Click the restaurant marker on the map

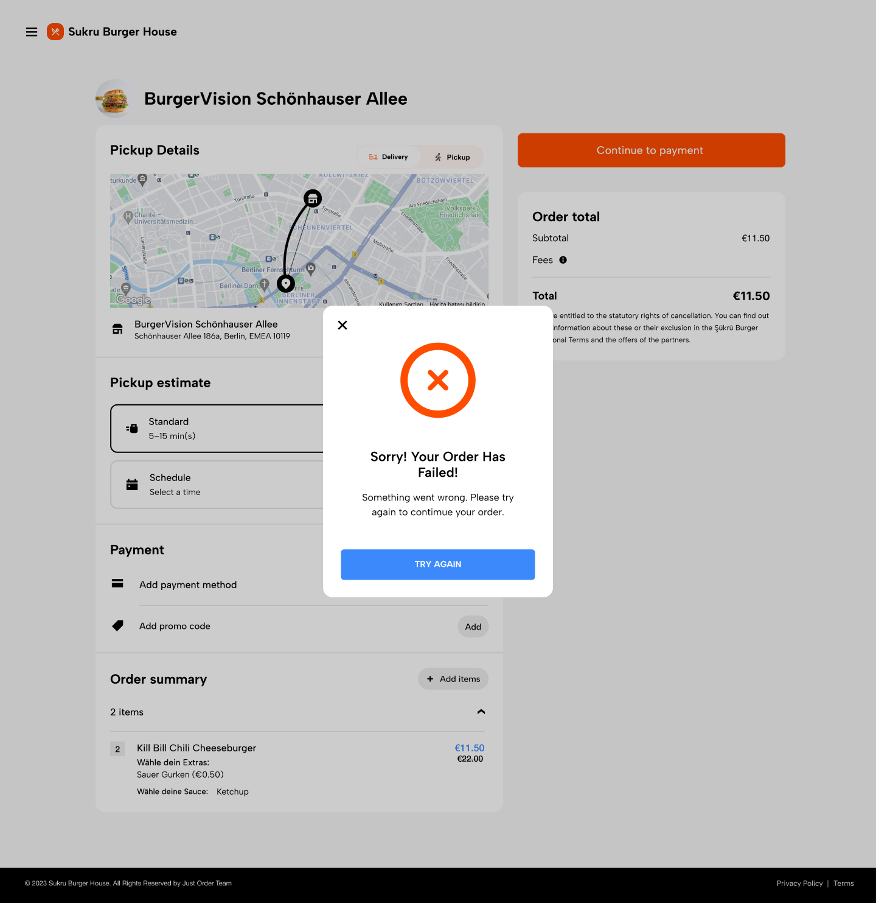(313, 199)
